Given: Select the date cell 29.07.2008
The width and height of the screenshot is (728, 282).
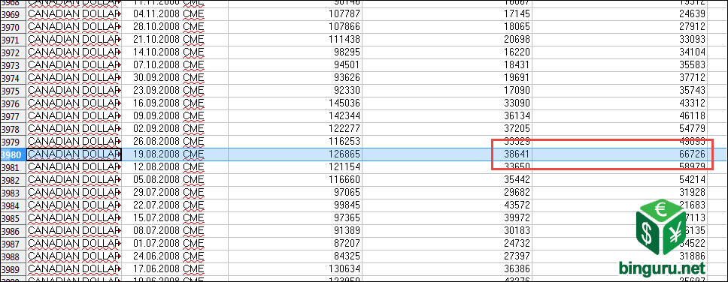Looking at the screenshot, I should pyautogui.click(x=174, y=192).
